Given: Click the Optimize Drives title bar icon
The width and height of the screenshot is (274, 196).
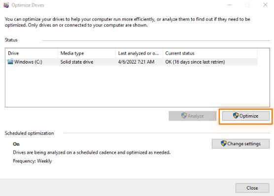Looking at the screenshot, I should 6,5.
